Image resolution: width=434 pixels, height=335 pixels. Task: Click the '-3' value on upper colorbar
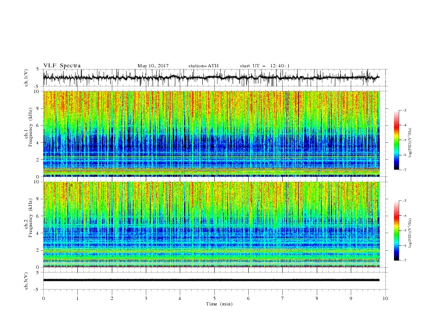(404, 110)
